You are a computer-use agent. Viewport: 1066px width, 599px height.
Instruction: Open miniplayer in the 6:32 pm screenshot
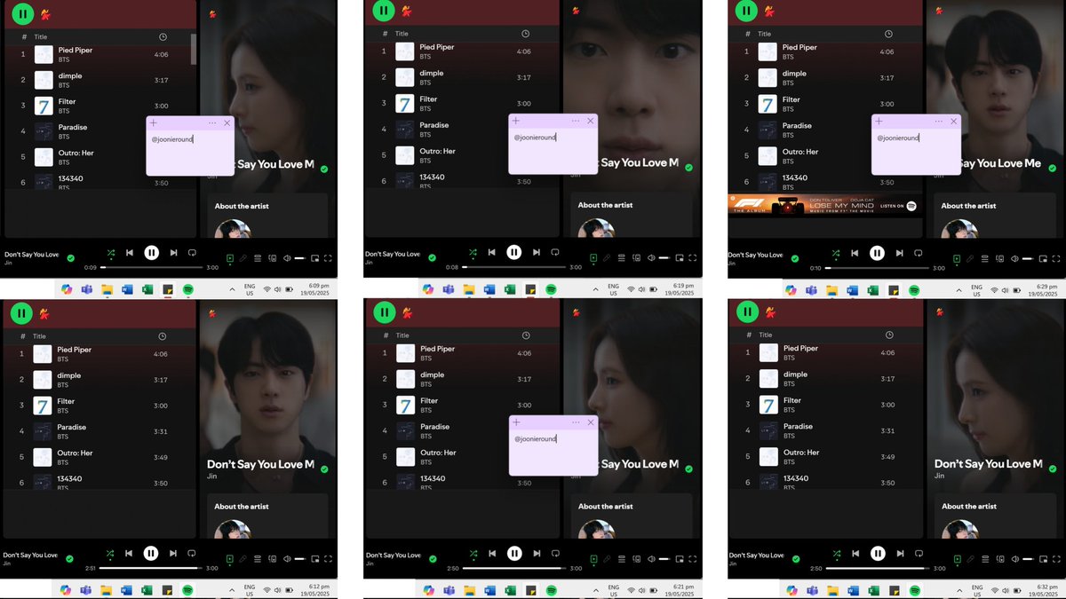coord(1042,559)
